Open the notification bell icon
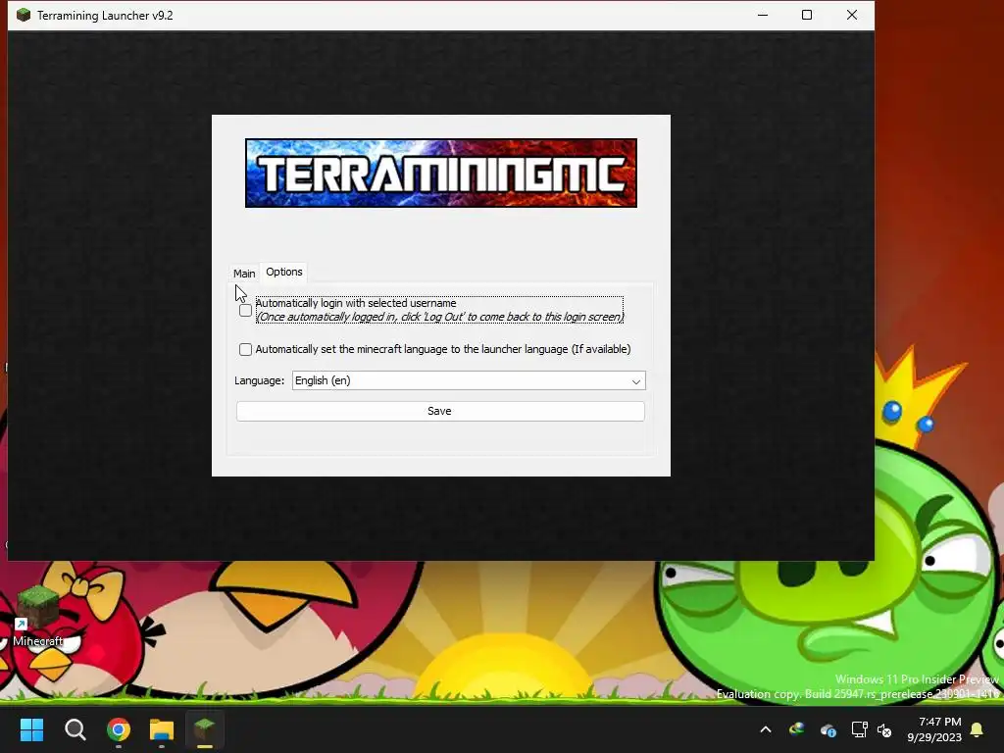The height and width of the screenshot is (753, 1004). click(x=978, y=729)
